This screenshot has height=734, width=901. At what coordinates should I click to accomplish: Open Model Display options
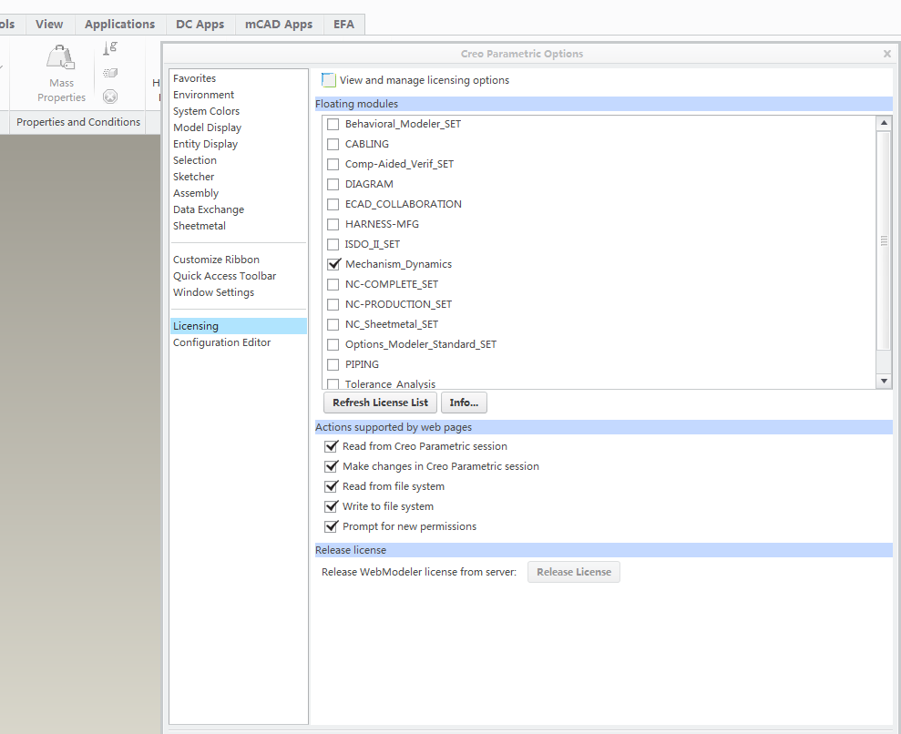[x=207, y=128]
